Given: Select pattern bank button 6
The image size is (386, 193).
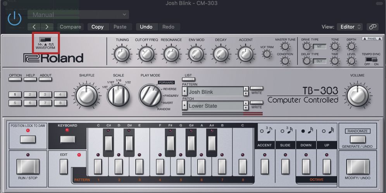Looking at the screenshot, I should click(x=30, y=103).
